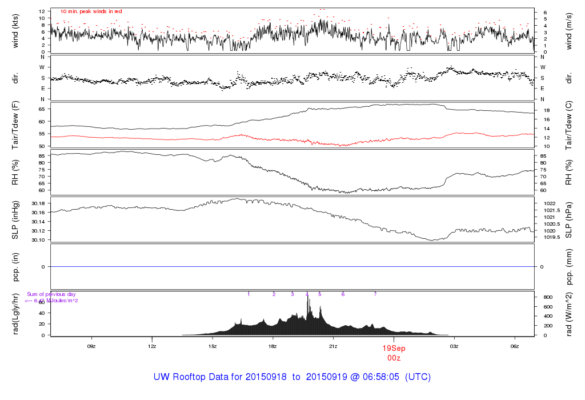Click the '18z' time tick label
The height and width of the screenshot is (400, 585).
point(273,346)
